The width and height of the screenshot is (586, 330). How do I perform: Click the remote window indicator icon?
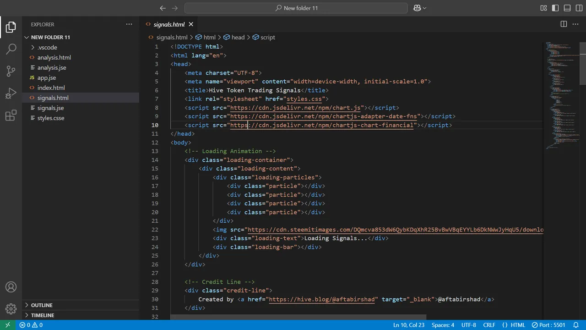click(x=7, y=325)
